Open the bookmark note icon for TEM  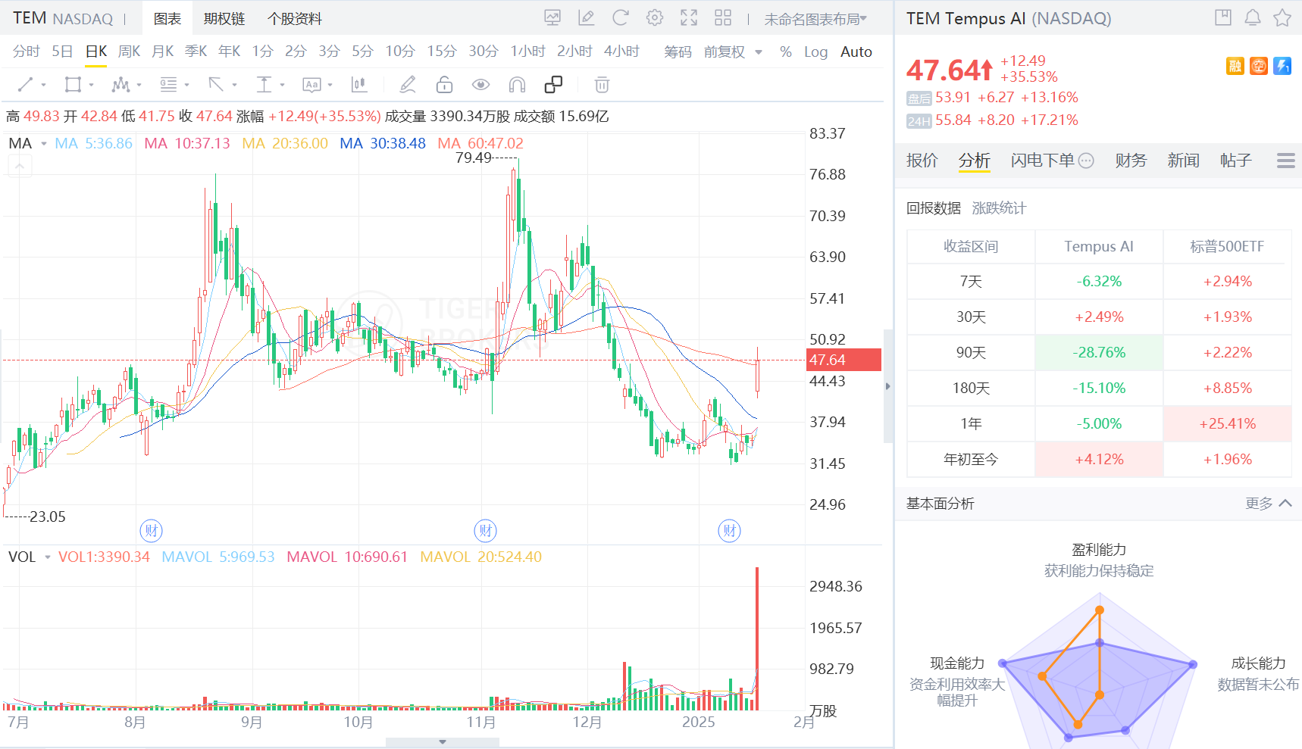(1223, 17)
